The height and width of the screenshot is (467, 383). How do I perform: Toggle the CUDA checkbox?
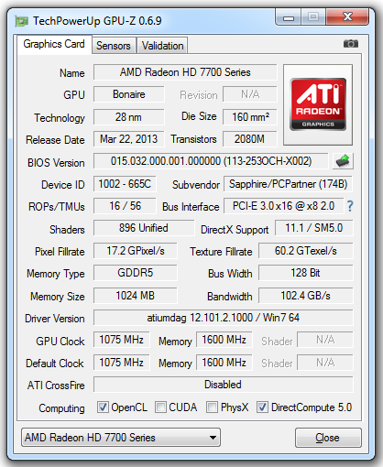[x=160, y=407]
